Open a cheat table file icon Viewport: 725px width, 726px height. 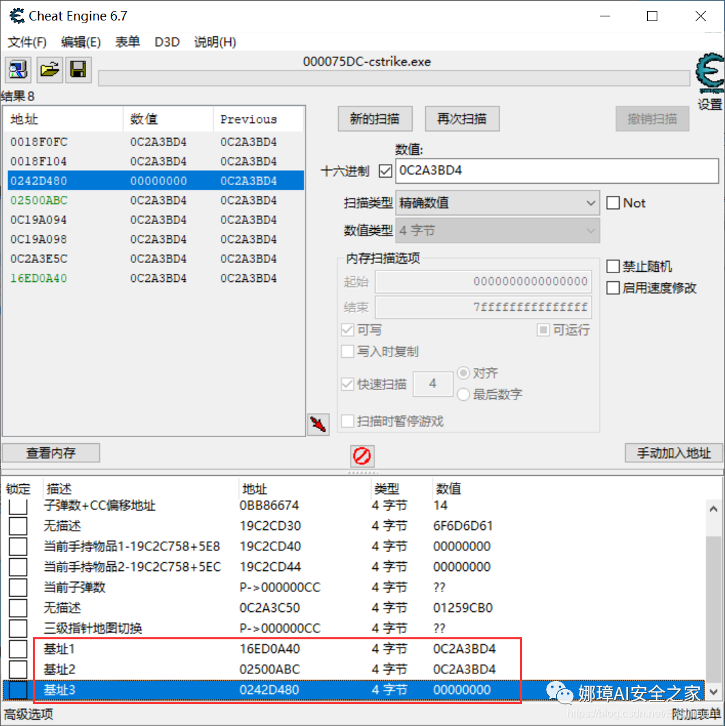(x=50, y=70)
